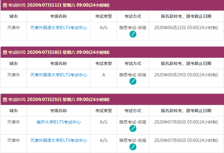The width and height of the screenshot is (224, 153).
Task: Click A/G exam type in 南开大学 row
Action: pos(104,122)
